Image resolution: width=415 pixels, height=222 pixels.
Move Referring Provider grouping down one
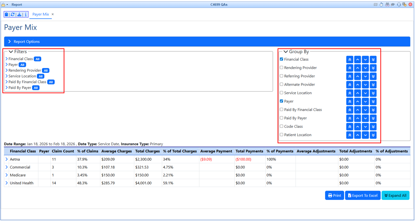click(365, 76)
